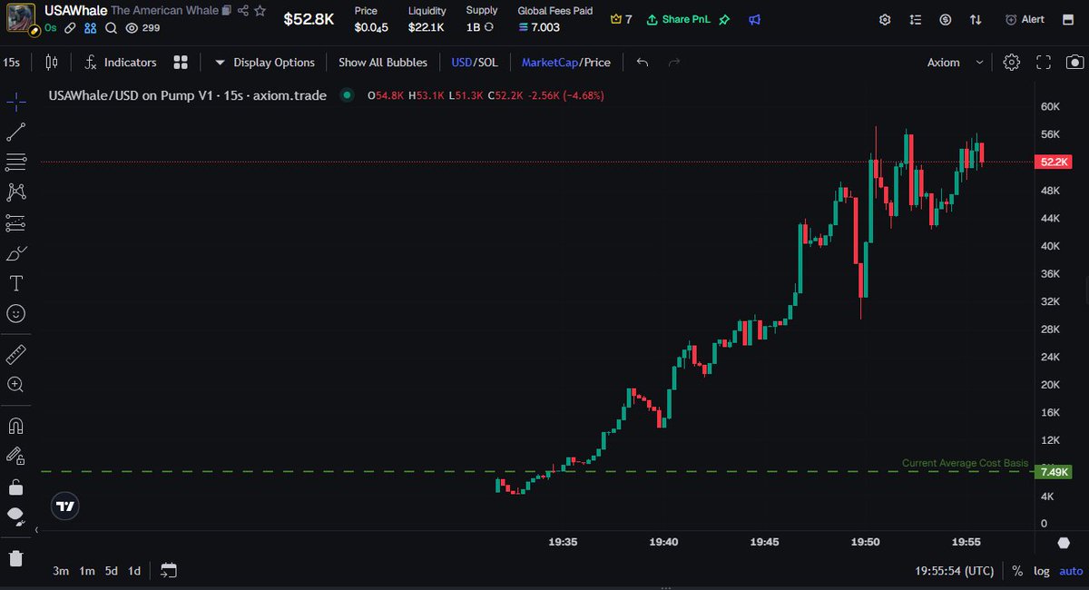Share the USAWhale token
This screenshot has width=1089, height=590.
click(242, 11)
